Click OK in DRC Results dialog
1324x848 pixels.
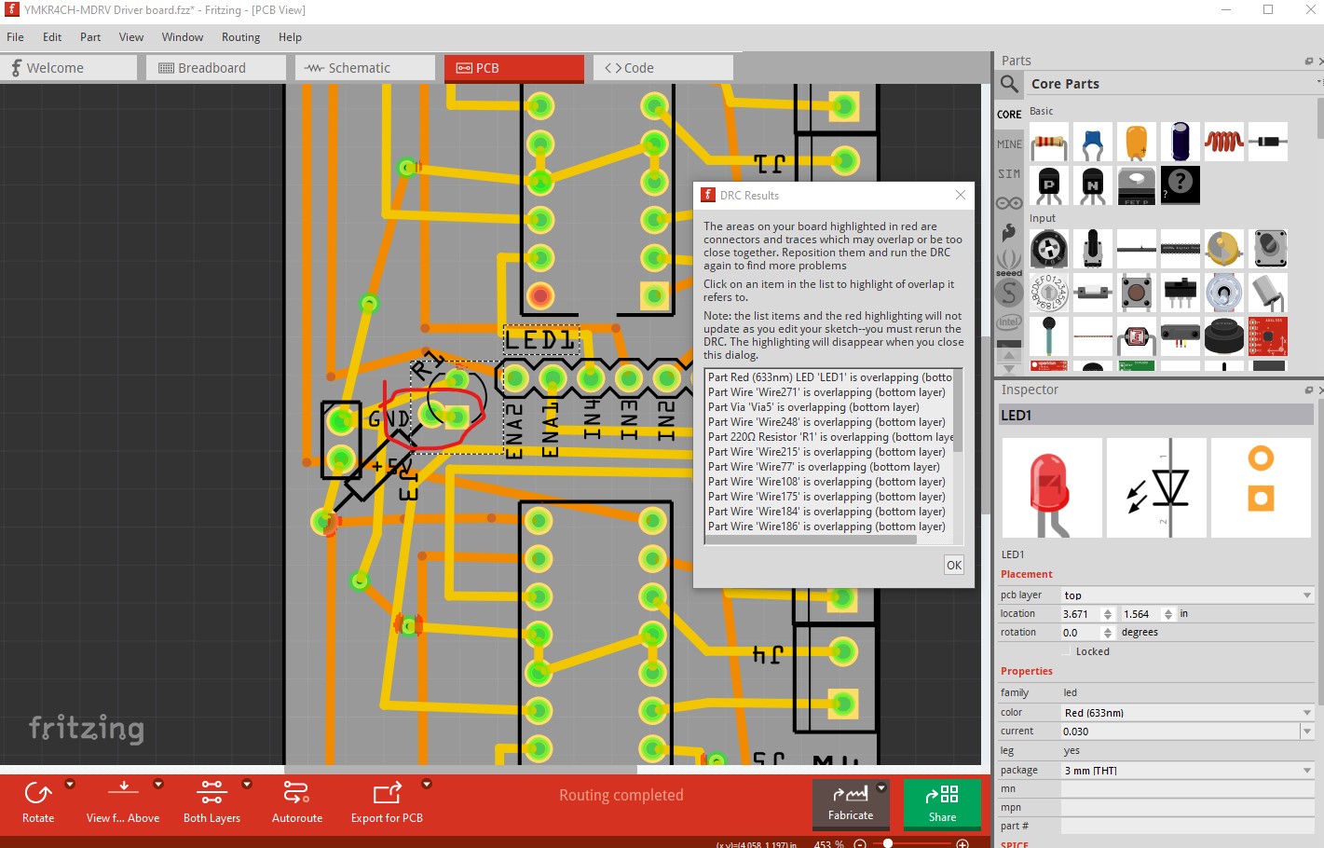(954, 565)
